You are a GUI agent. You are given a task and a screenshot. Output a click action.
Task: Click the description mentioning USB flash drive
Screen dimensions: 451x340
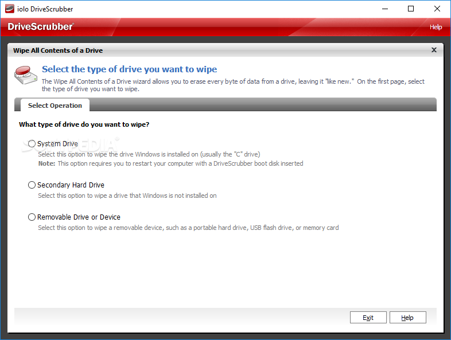(x=188, y=228)
